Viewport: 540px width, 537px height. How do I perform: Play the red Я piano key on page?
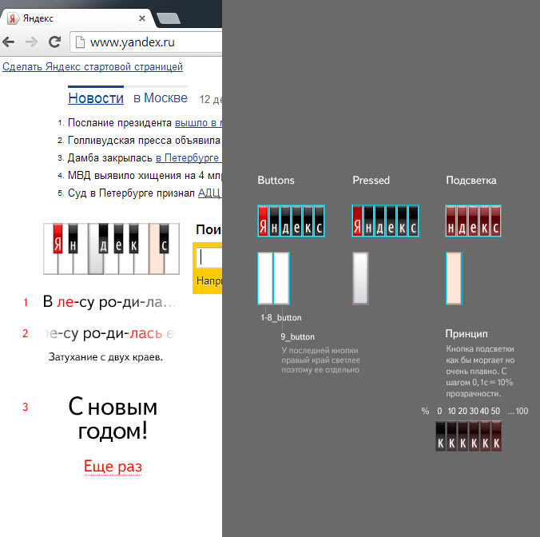click(58, 238)
